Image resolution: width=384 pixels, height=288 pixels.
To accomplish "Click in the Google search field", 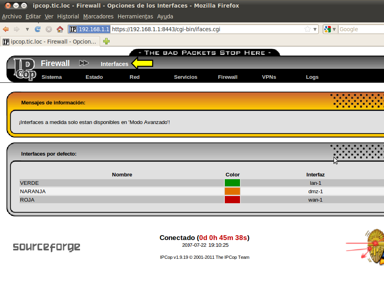I will point(360,29).
